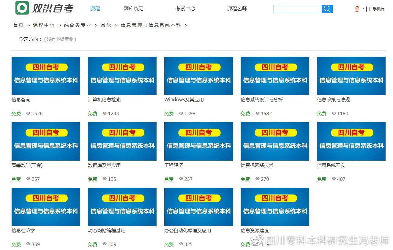Open the 考试中心 menu item
393x250 pixels.
coord(185,9)
